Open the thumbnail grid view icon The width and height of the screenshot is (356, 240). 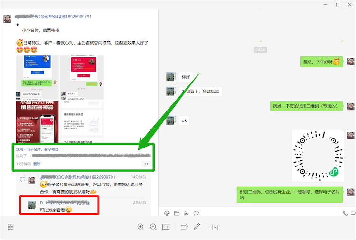(10, 227)
